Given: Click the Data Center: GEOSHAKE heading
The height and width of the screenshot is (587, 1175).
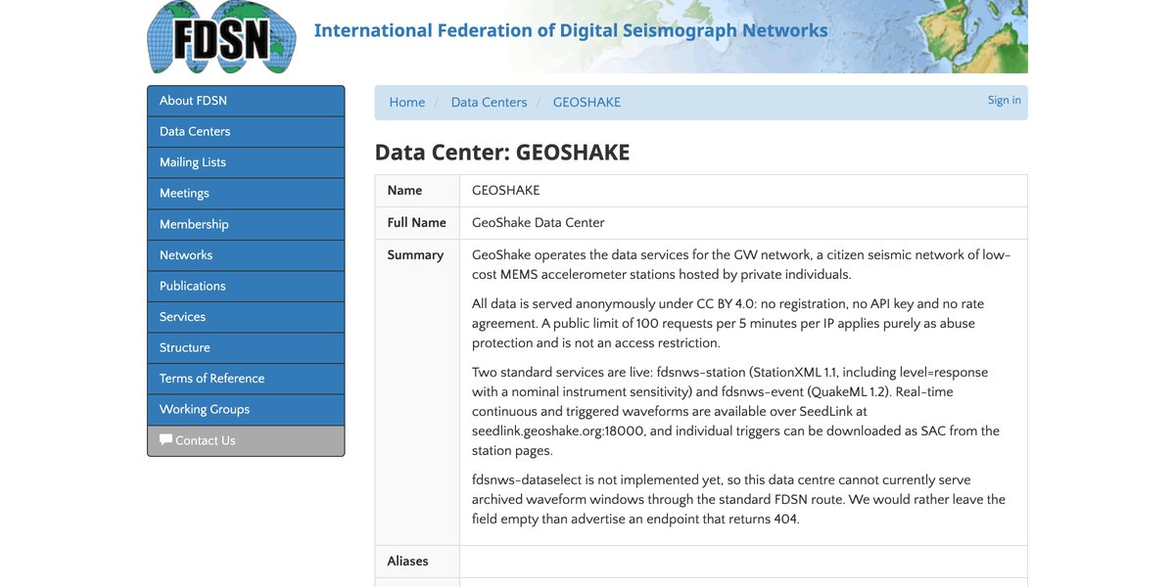Looking at the screenshot, I should click(502, 153).
